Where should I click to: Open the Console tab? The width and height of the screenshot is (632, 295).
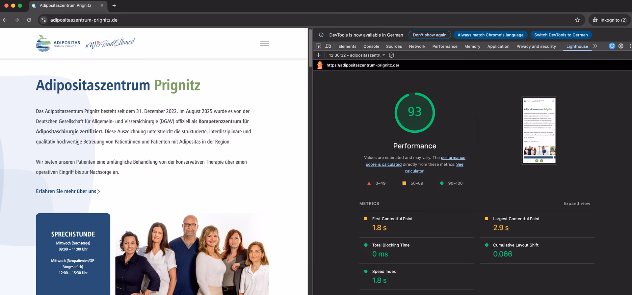pyautogui.click(x=371, y=46)
